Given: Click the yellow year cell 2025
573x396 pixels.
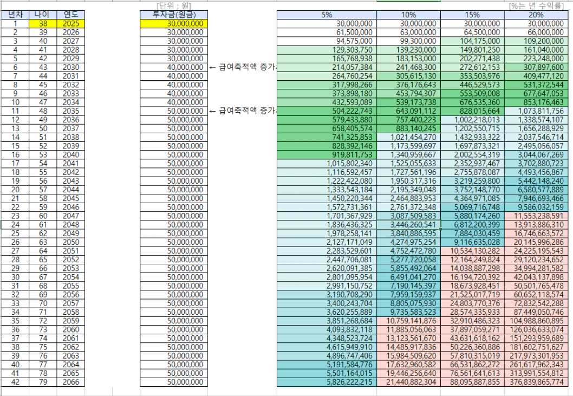Looking at the screenshot, I should [71, 24].
